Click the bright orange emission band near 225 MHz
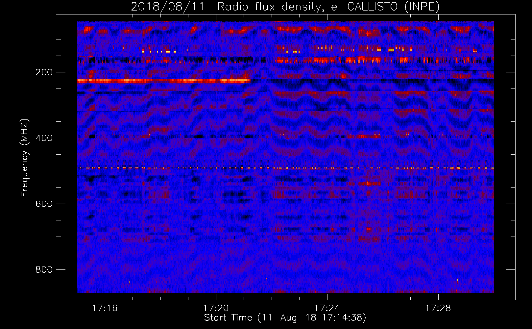The image size is (532, 329). tap(164, 81)
